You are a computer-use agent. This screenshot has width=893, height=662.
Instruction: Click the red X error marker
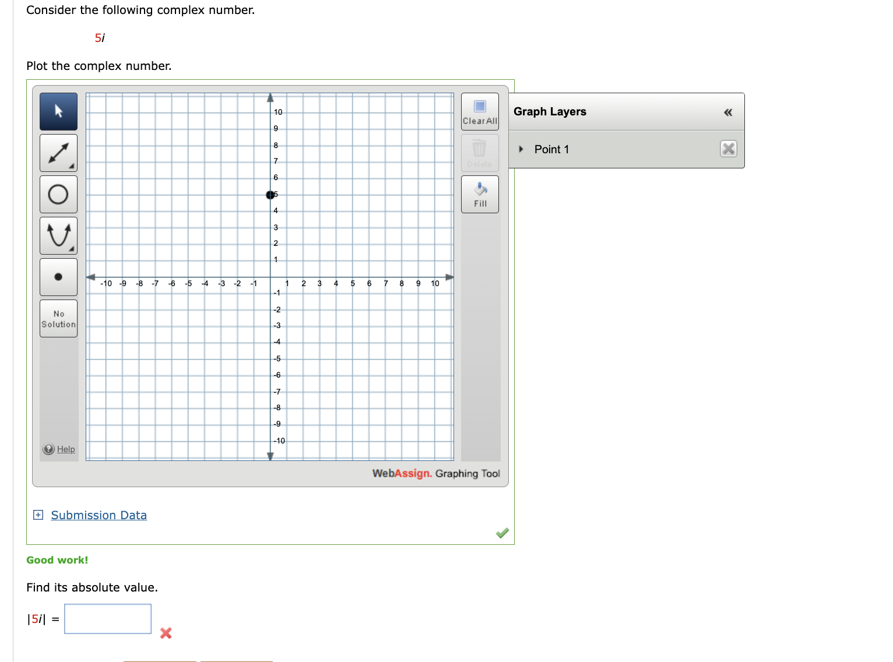166,633
